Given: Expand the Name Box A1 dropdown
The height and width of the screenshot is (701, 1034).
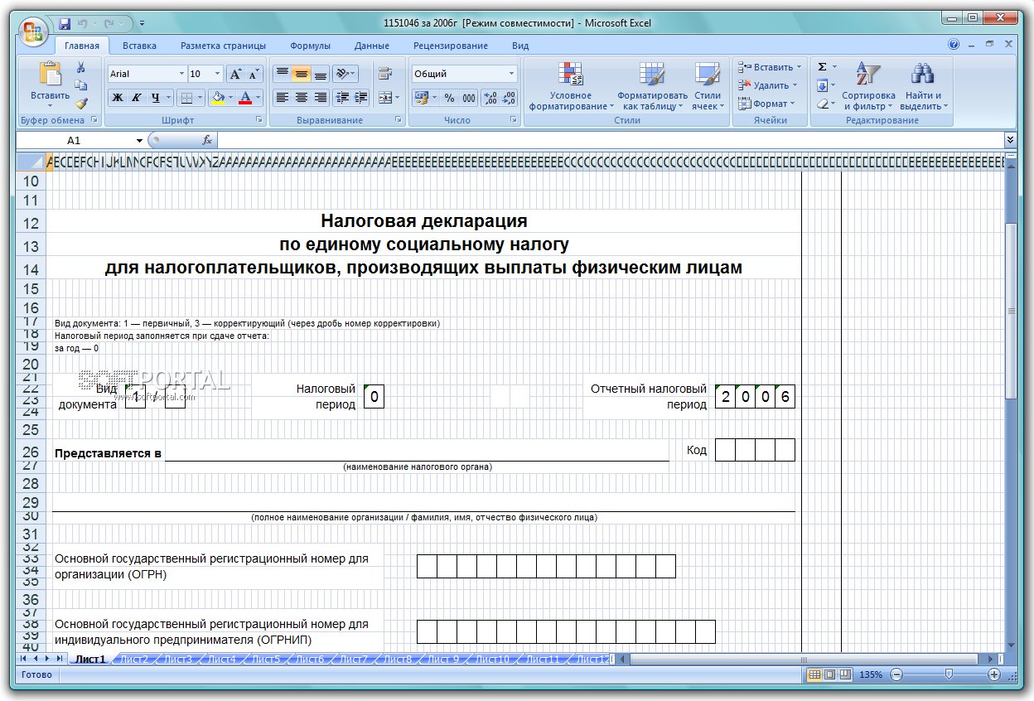Looking at the screenshot, I should coord(140,140).
